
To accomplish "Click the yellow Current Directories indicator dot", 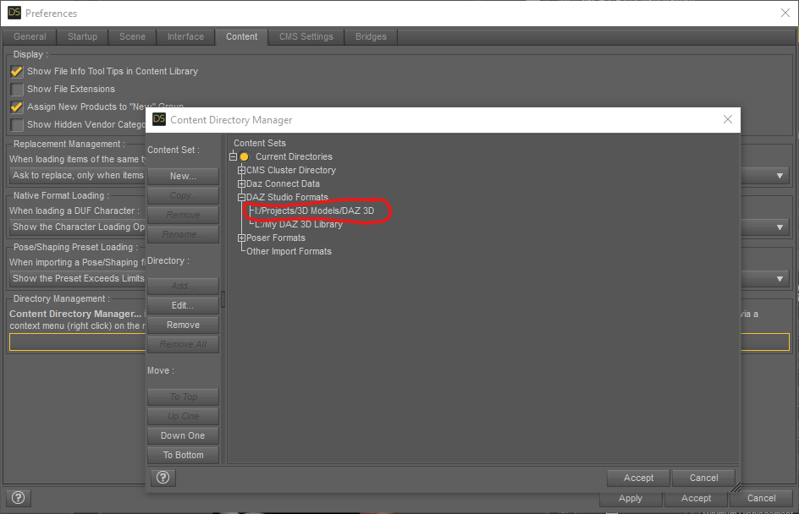I will pos(244,156).
